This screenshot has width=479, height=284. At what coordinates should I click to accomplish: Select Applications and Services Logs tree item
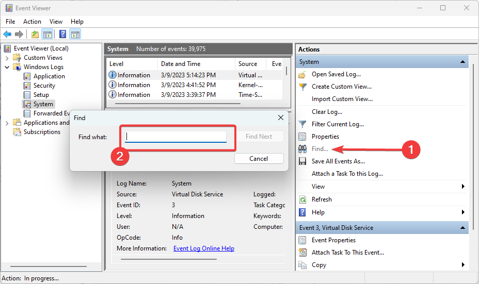click(46, 123)
